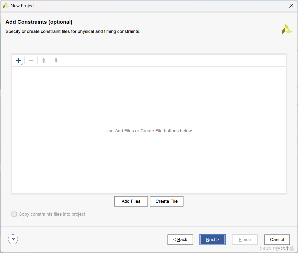Click the Add Files button
Viewport: 298px width, 253px height.
[131, 201]
